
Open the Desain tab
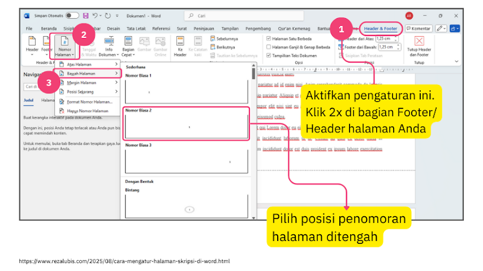[x=114, y=28]
